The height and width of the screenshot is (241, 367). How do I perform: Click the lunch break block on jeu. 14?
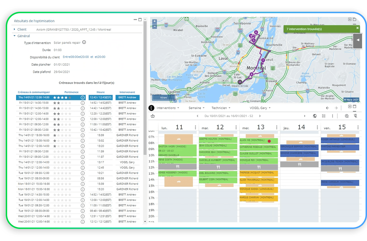(299, 164)
